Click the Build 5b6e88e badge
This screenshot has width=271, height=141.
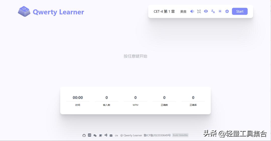point(180,135)
